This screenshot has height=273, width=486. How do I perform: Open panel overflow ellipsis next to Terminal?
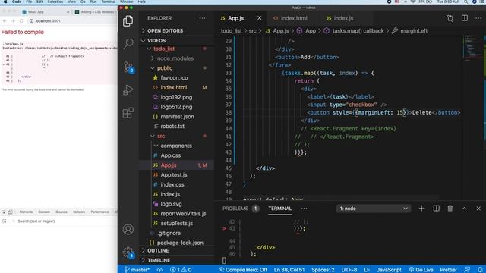[x=304, y=209]
